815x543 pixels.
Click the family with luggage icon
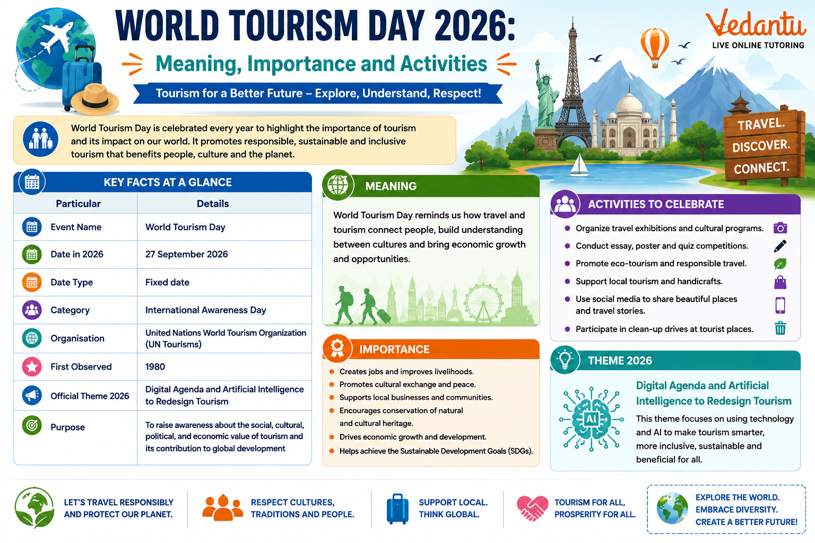pyautogui.click(x=41, y=139)
